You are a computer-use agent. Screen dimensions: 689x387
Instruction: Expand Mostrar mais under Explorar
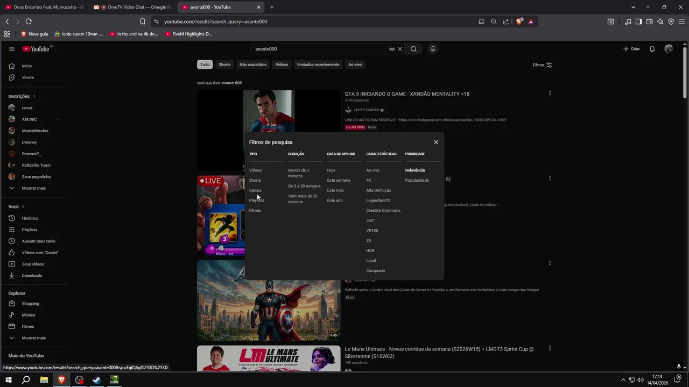click(33, 338)
